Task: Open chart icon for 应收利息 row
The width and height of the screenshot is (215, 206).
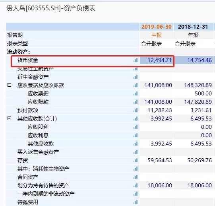Action: [136, 135]
